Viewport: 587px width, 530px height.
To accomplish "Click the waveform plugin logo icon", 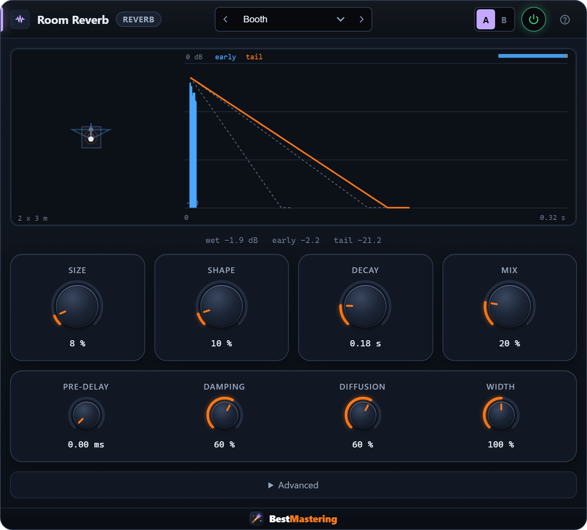I will (x=20, y=19).
